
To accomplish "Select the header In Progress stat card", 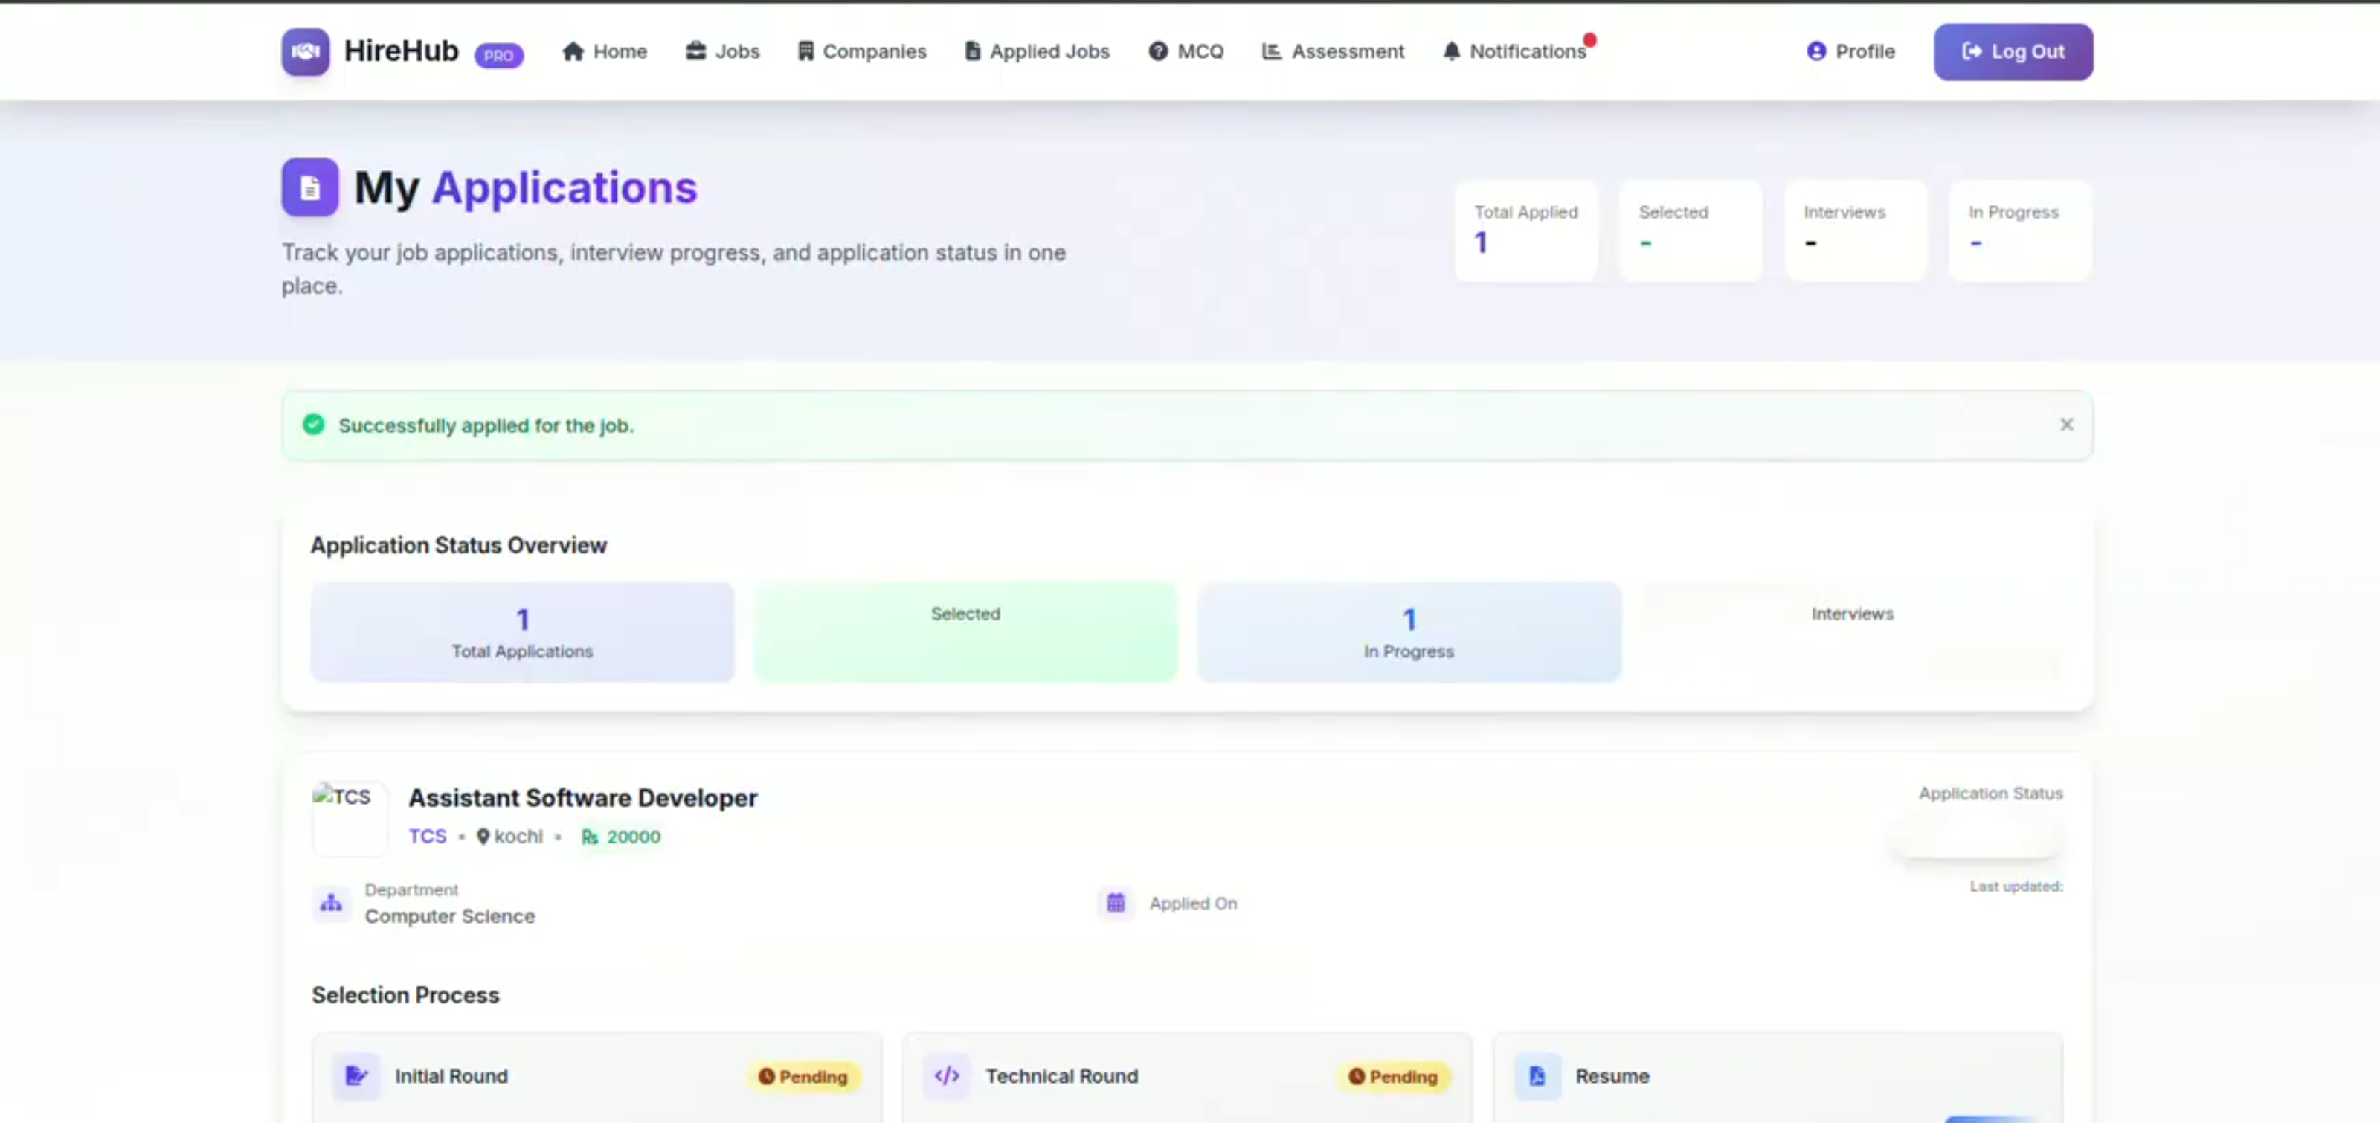I will coord(2021,231).
